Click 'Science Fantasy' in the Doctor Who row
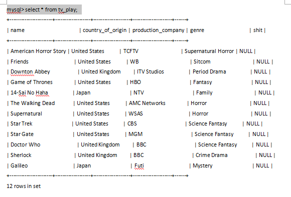Screen dimensions: 291x197 point(218,144)
